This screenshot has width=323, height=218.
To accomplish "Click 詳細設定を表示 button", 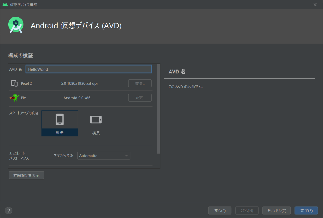I will 26,175.
